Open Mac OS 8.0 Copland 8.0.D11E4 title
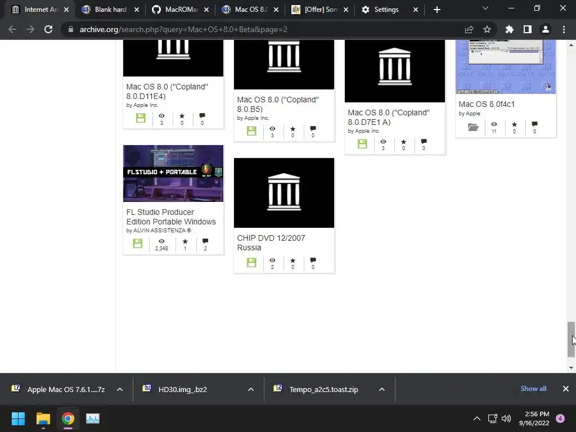The image size is (576, 432). pos(167,92)
